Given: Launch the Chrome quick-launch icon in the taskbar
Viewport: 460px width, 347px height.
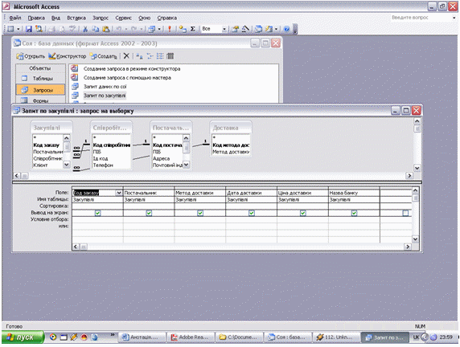Looking at the screenshot, I should tap(53, 337).
